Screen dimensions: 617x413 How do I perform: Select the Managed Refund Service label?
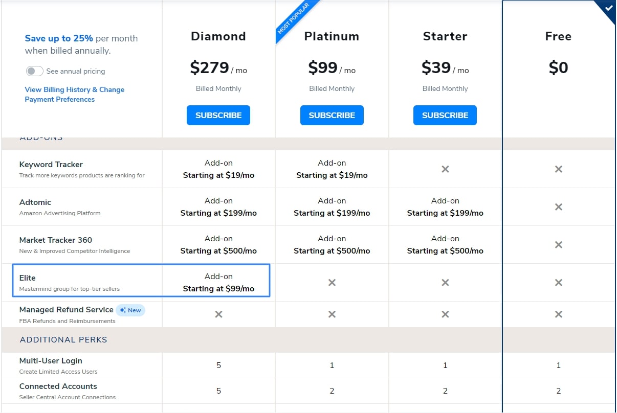click(x=66, y=310)
